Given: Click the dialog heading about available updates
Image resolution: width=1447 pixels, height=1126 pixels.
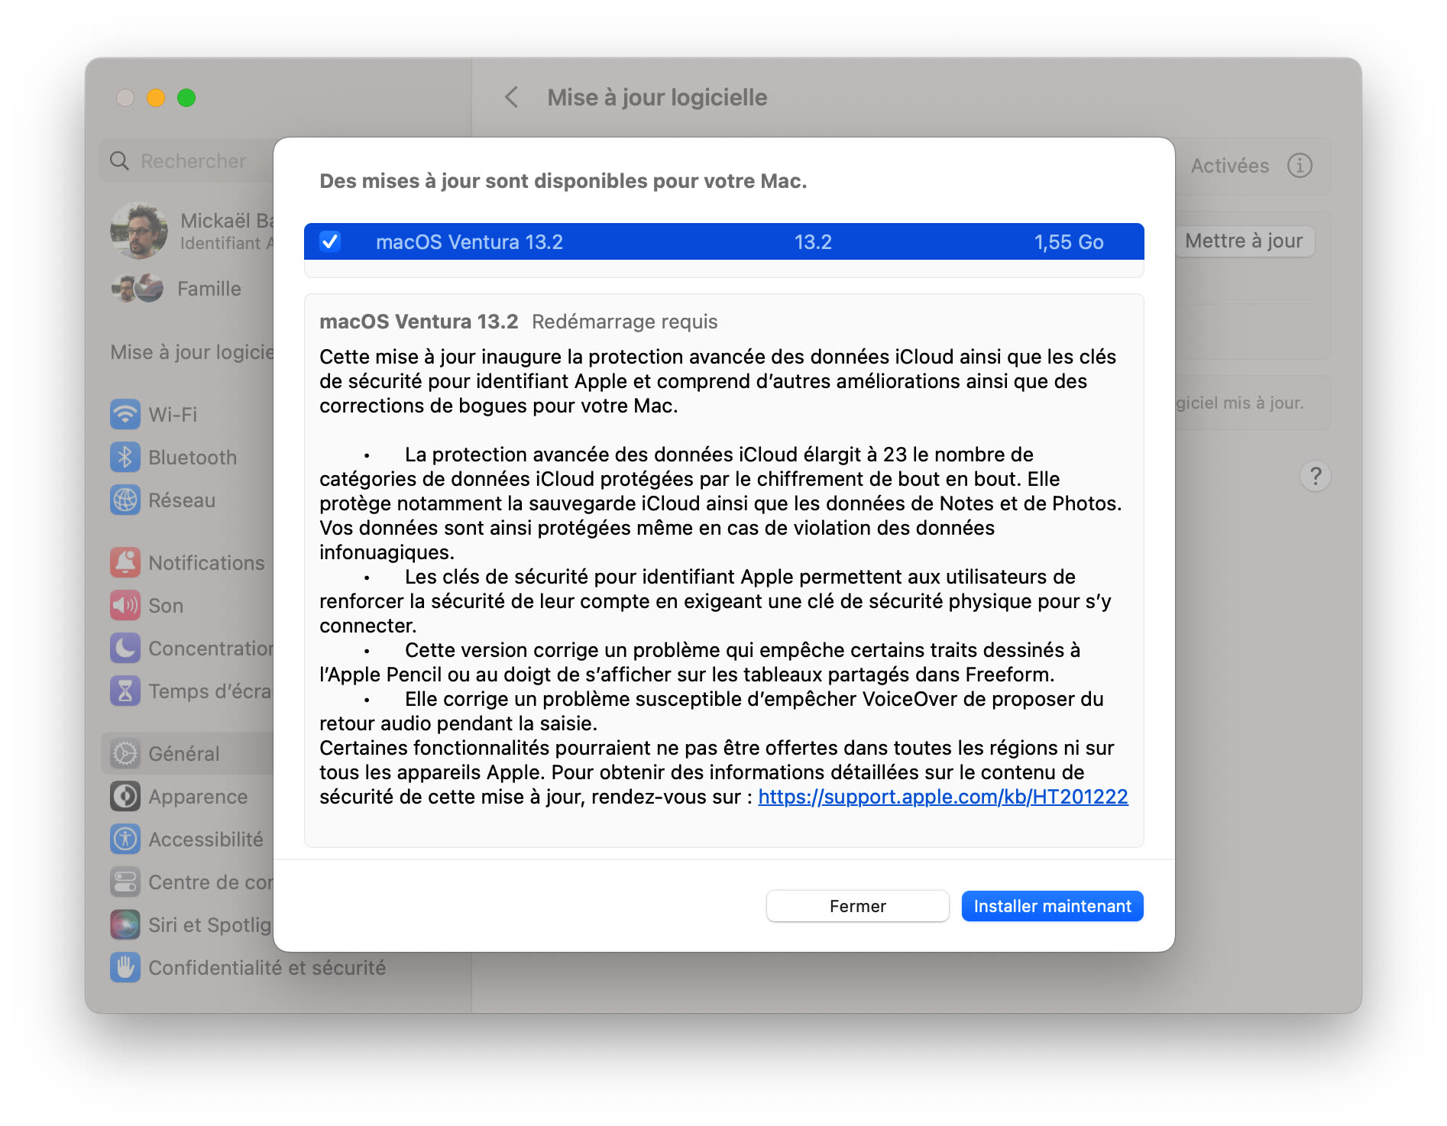Looking at the screenshot, I should [x=563, y=181].
